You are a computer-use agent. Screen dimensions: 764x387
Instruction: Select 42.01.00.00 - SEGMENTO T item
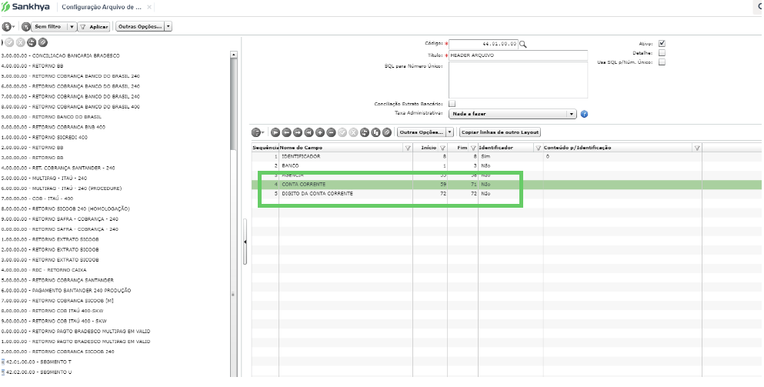point(39,362)
